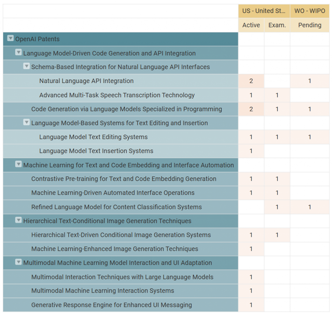
Task: Collapse Language Model-Driven Code Generation and API Integration
Action: pyautogui.click(x=18, y=52)
